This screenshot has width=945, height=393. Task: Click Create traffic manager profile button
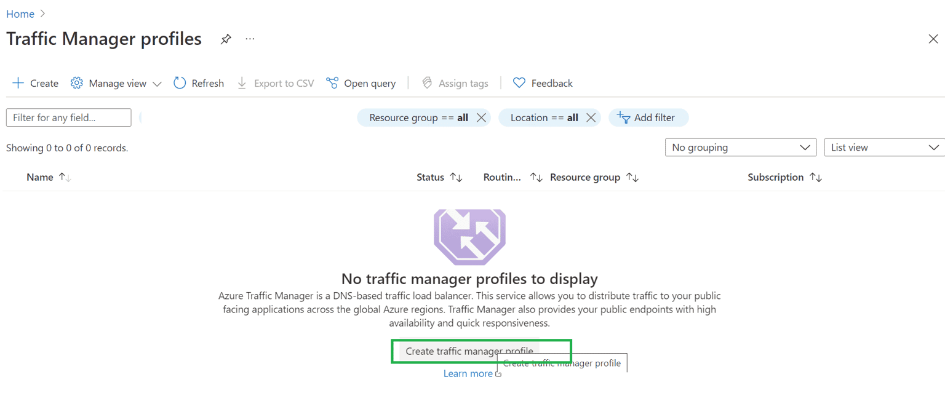click(469, 351)
